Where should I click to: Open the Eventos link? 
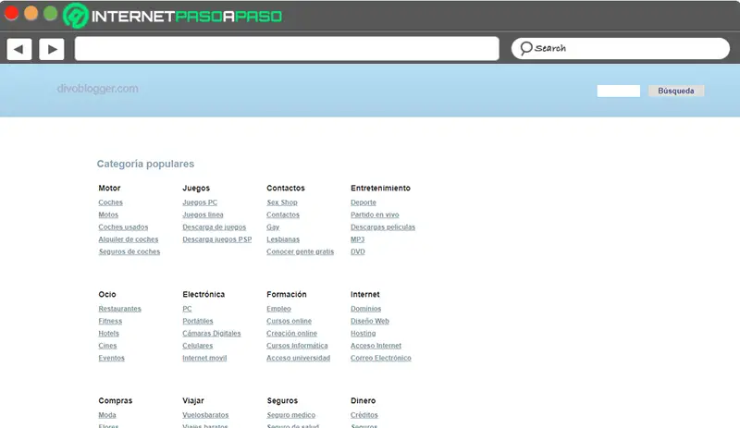tap(111, 358)
